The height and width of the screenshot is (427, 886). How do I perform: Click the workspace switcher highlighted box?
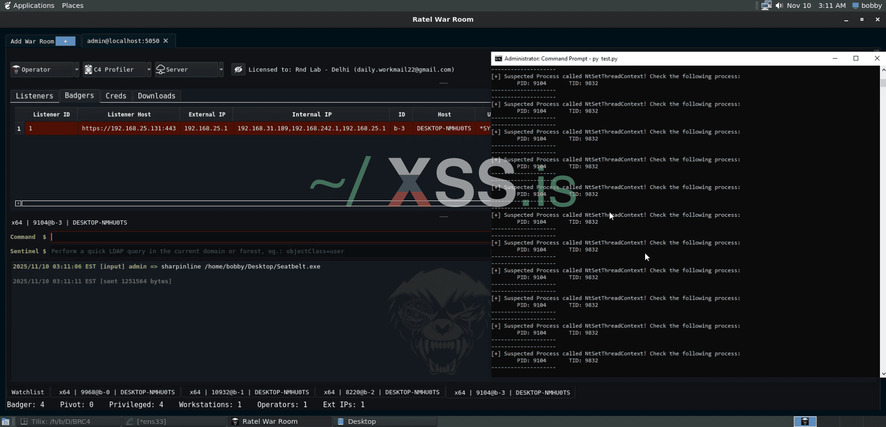click(805, 421)
